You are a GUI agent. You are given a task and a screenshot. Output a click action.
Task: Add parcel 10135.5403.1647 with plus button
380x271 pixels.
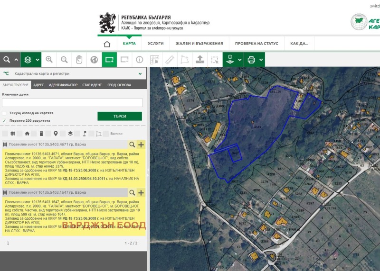(141, 193)
